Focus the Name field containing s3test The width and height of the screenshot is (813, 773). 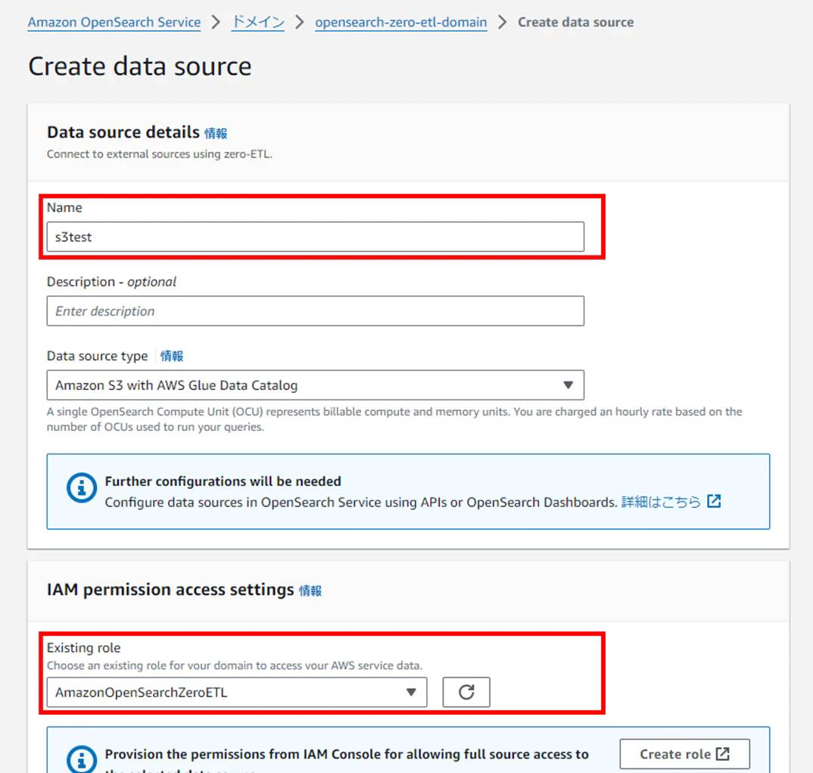(315, 237)
